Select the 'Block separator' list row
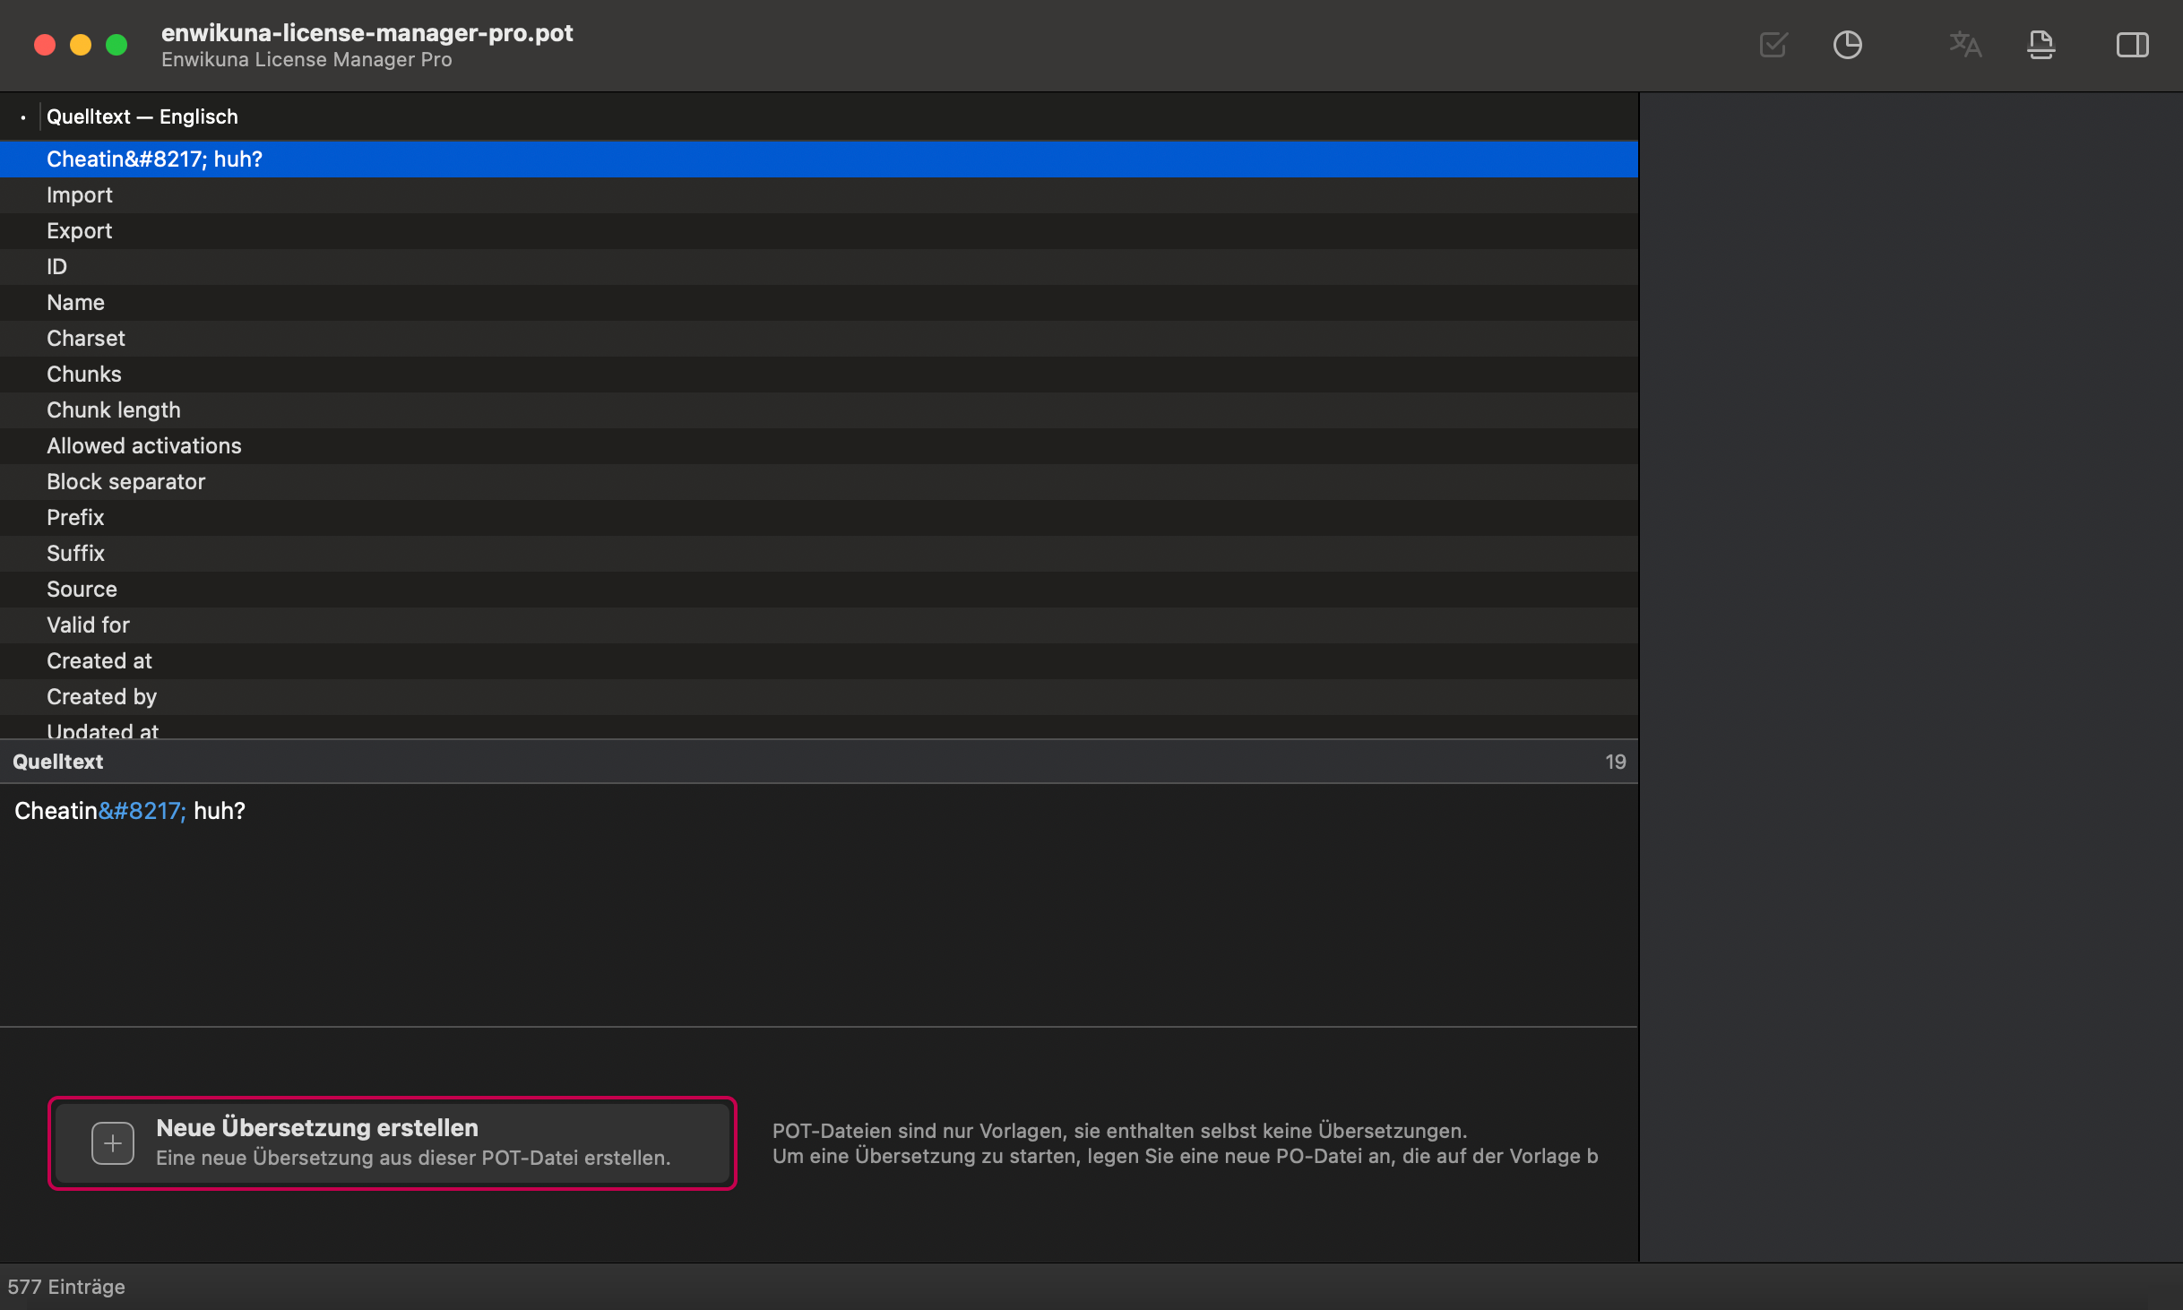Image resolution: width=2183 pixels, height=1310 pixels. [x=819, y=482]
